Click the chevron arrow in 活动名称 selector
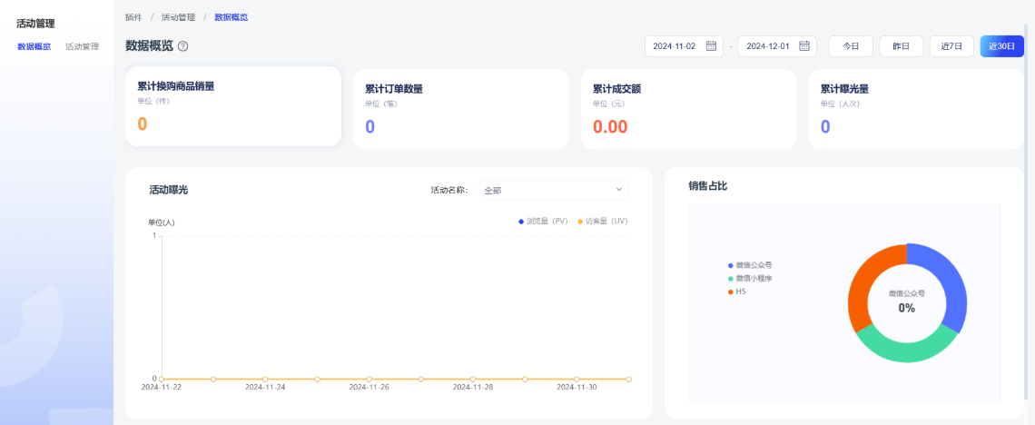Image resolution: width=1035 pixels, height=425 pixels. tap(619, 190)
